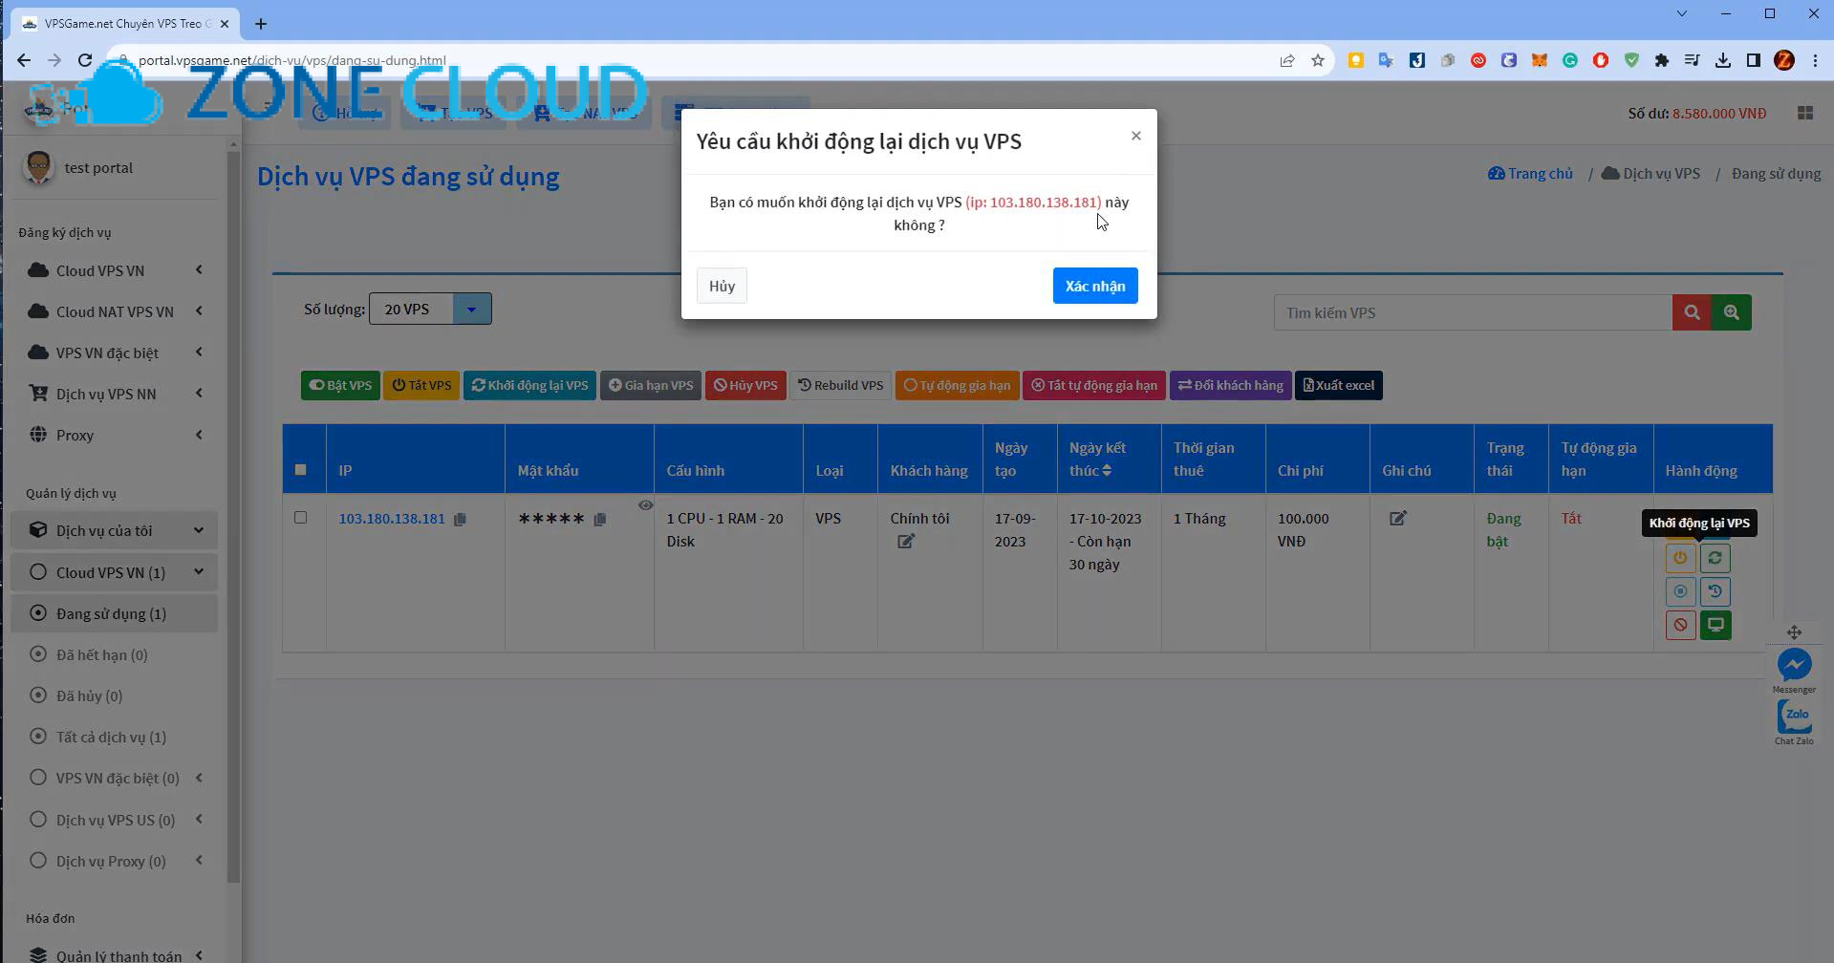This screenshot has height=963, width=1834.
Task: Select 'Đã hết hạn (0)' in the sidebar
Action: point(101,654)
